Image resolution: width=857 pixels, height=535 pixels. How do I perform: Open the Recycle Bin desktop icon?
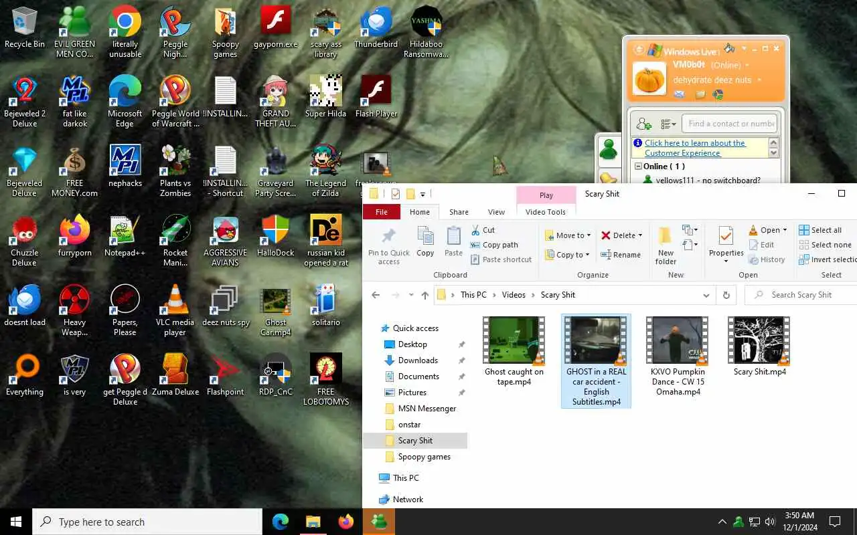(x=25, y=28)
